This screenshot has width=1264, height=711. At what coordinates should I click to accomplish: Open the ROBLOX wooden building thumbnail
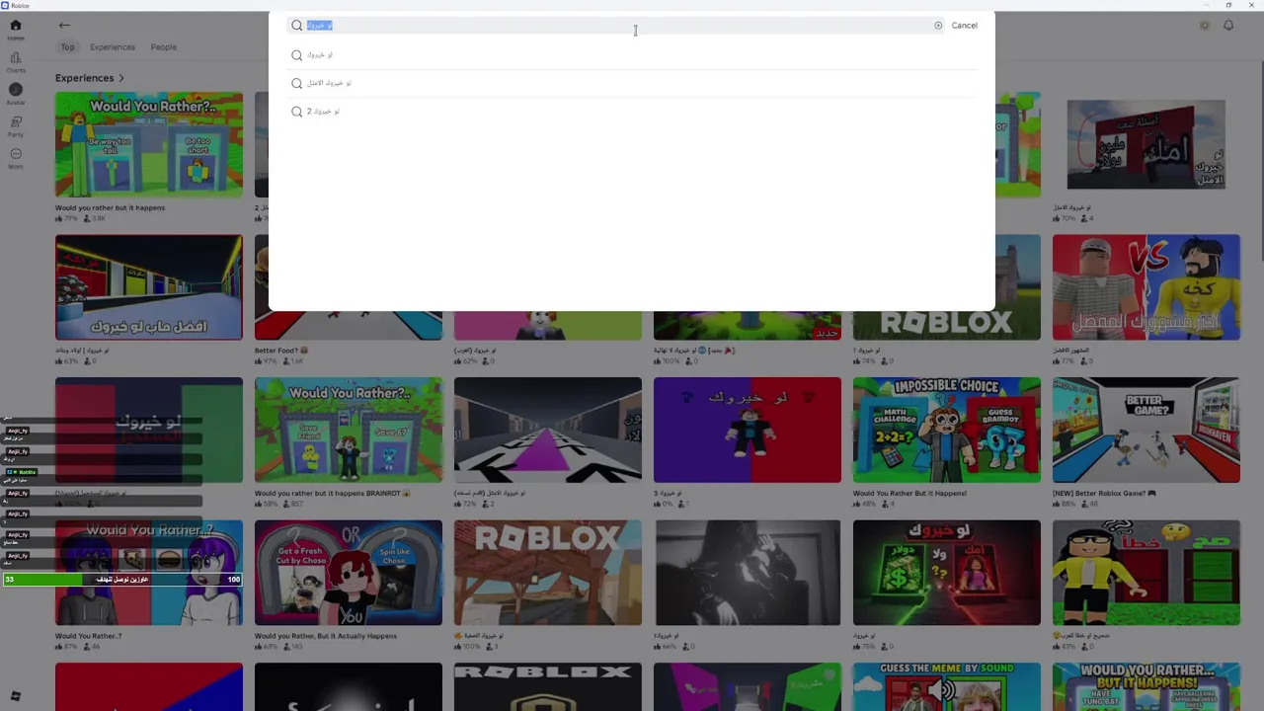tap(548, 573)
